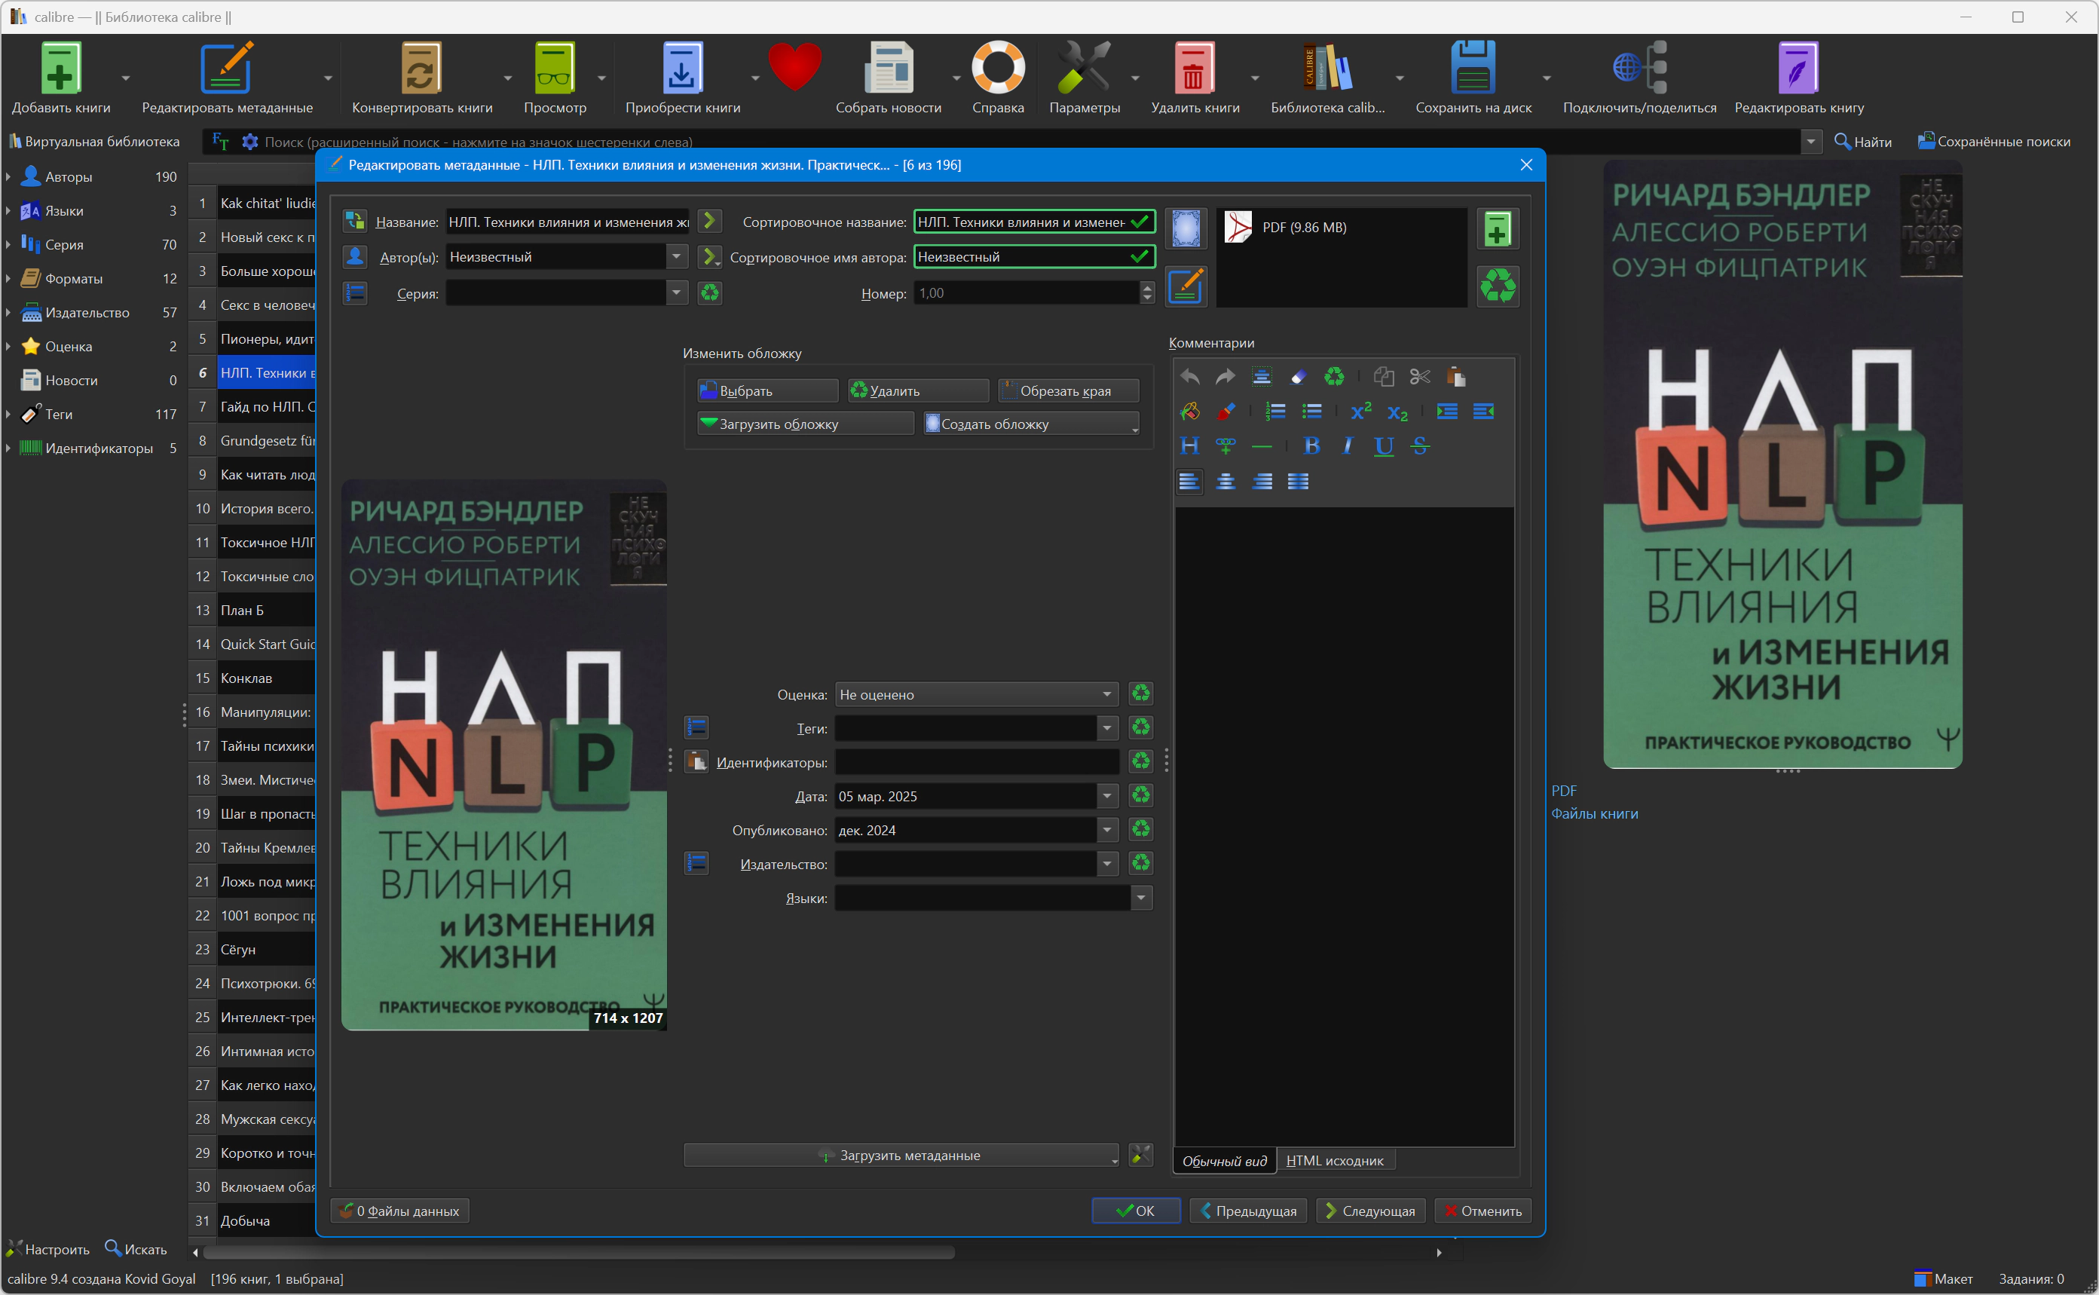Click the eraser remove-formatting icon
The image size is (2099, 1295).
[x=1297, y=377]
